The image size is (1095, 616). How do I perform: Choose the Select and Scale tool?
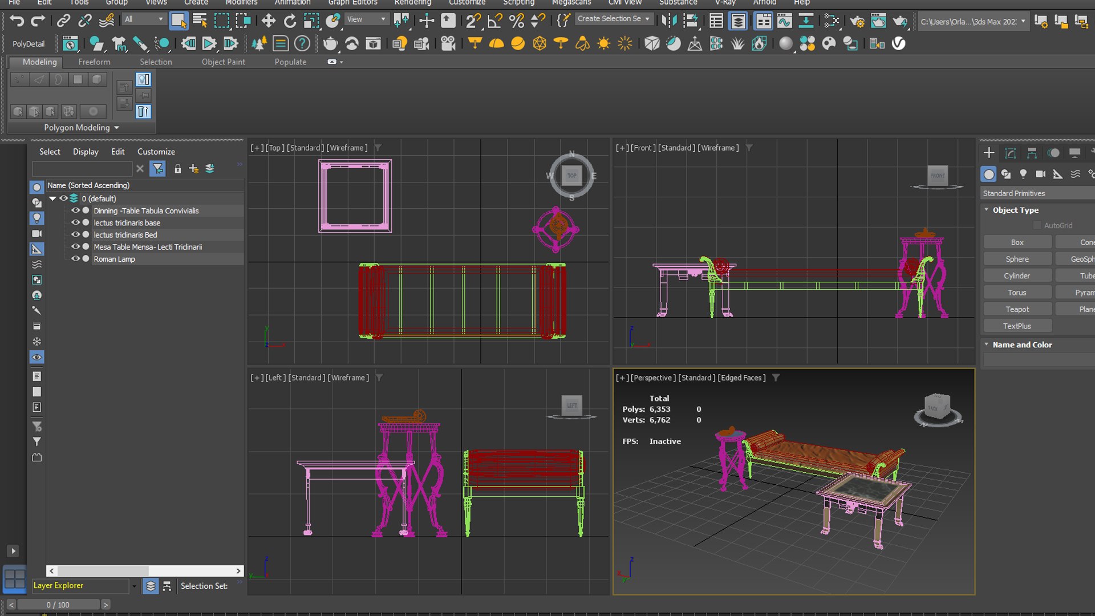point(311,21)
